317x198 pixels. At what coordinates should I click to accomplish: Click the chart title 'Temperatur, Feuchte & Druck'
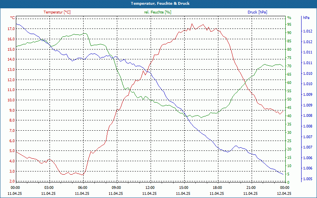pyautogui.click(x=160, y=4)
